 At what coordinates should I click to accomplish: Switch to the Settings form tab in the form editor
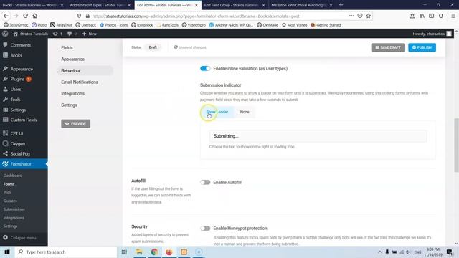(70, 105)
